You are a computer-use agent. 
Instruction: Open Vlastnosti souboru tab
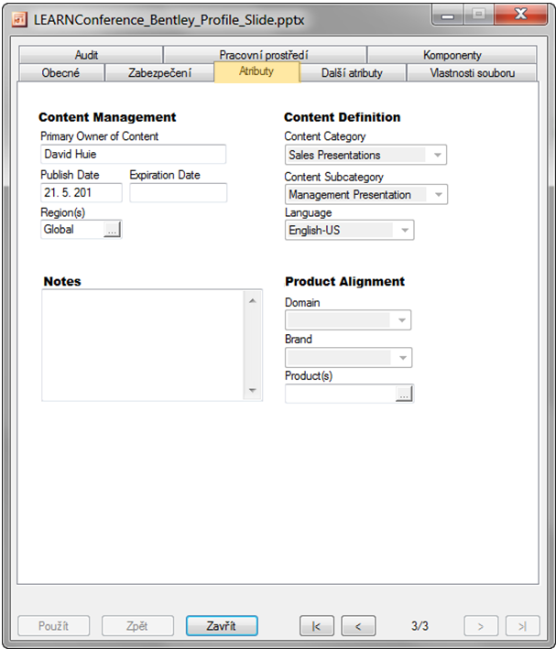(x=472, y=73)
